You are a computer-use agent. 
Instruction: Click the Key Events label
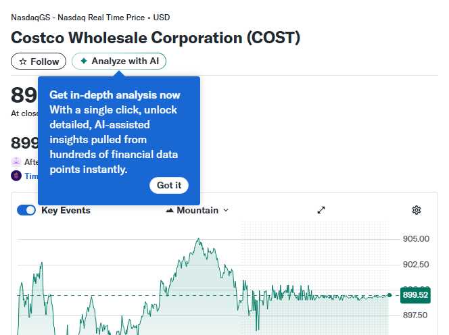66,210
